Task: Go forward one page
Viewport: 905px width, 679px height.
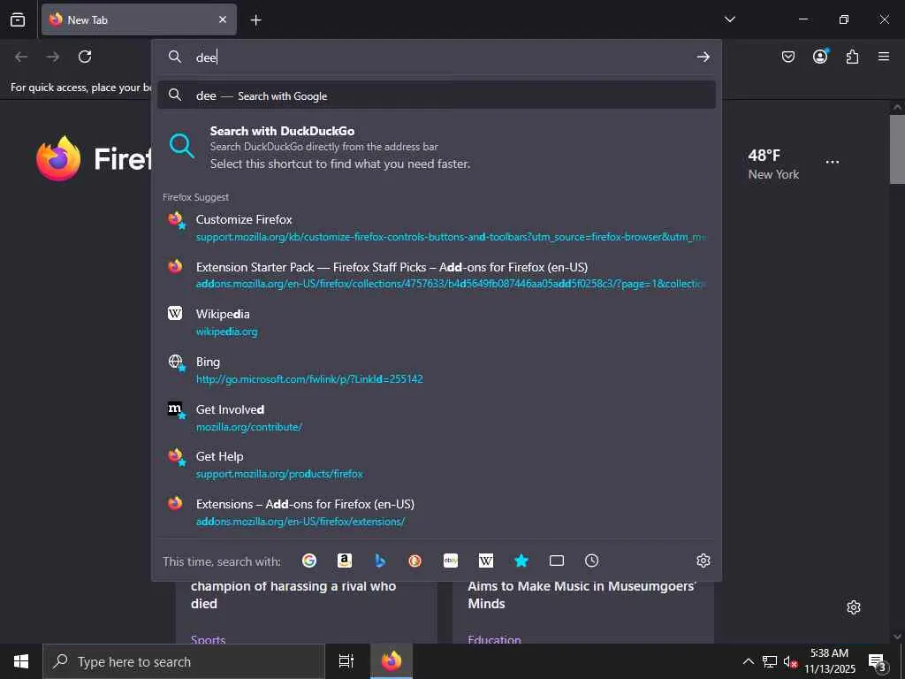Action: tap(53, 57)
